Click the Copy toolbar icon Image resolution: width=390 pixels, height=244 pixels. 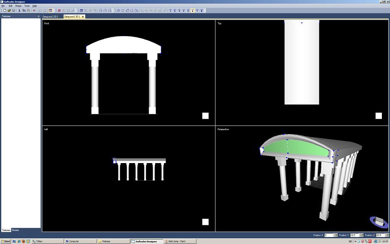coord(24,11)
